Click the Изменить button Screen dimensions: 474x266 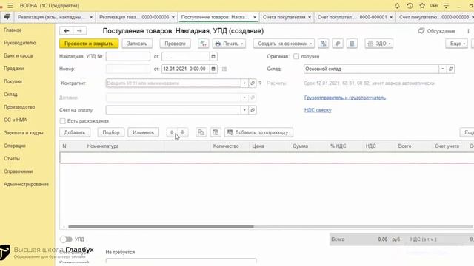click(x=143, y=132)
